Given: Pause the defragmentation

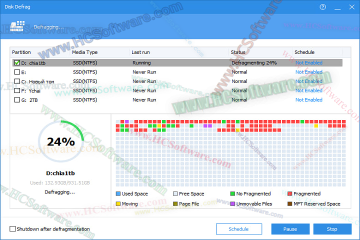Looking at the screenshot, I should coord(290,229).
